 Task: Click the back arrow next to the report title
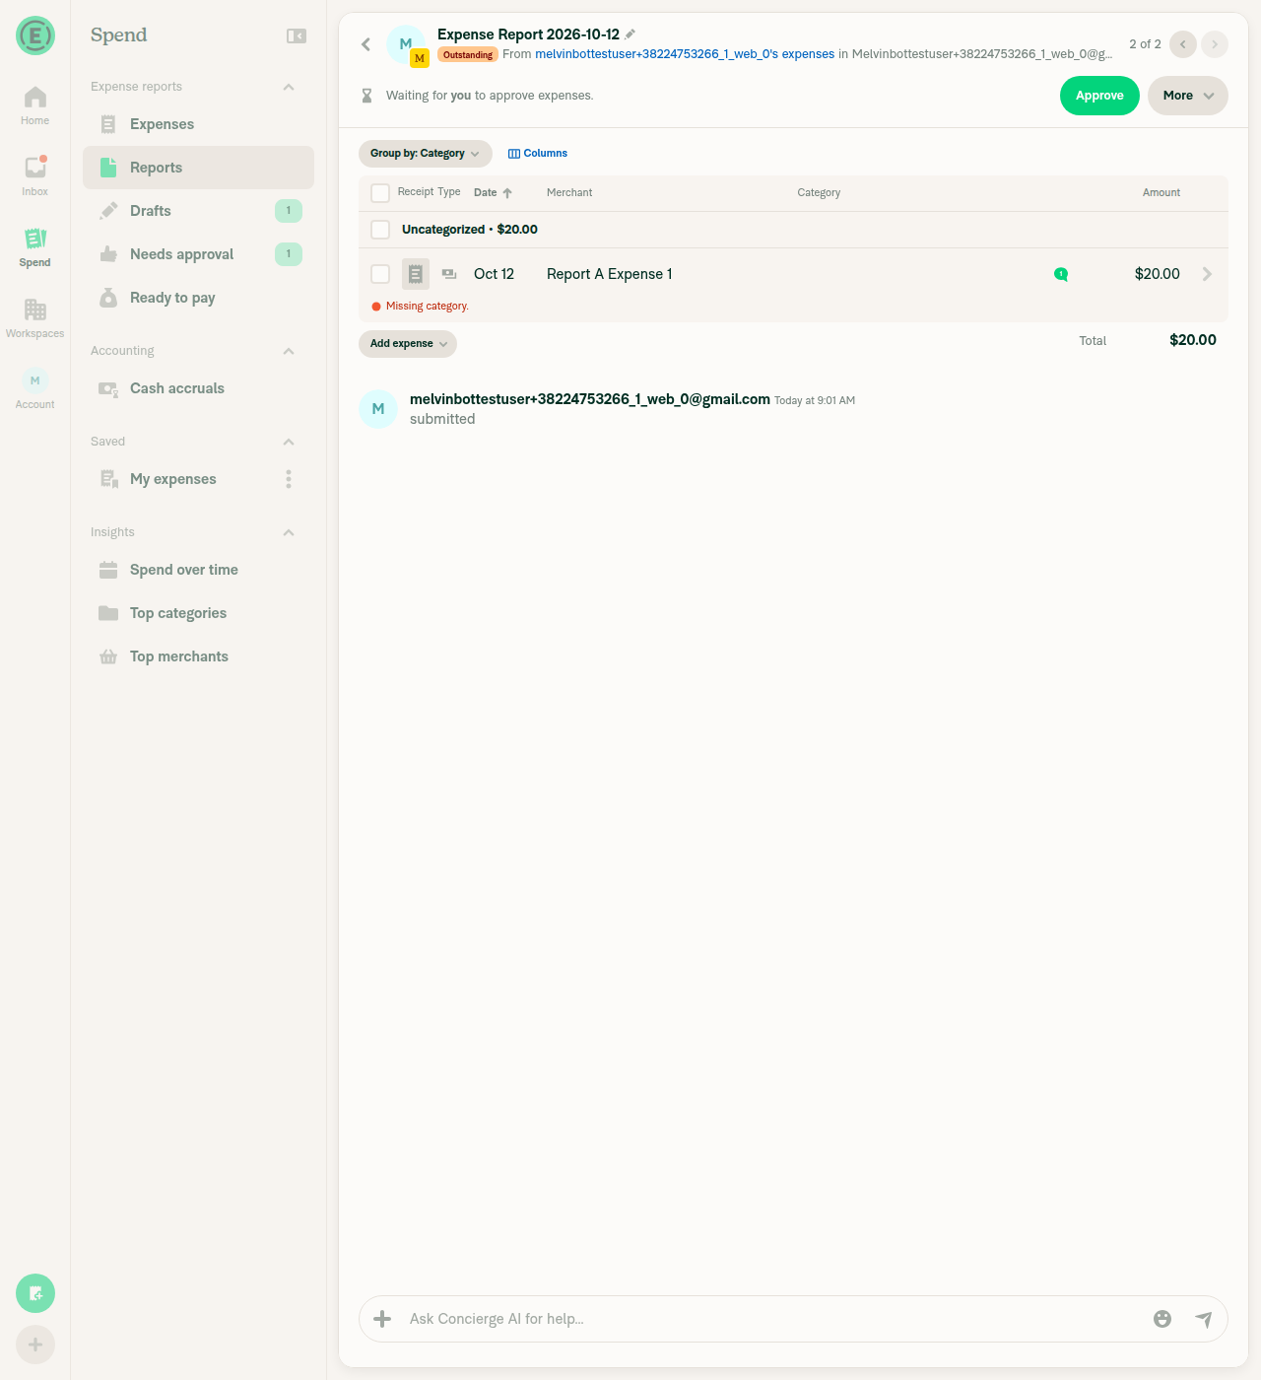click(365, 44)
